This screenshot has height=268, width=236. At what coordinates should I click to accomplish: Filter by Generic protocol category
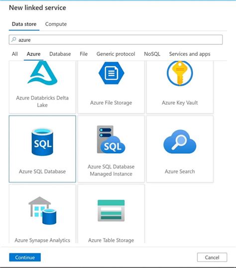(x=116, y=54)
